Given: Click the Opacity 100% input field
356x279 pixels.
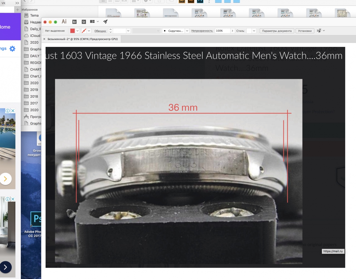Looking at the screenshot, I should (222, 31).
